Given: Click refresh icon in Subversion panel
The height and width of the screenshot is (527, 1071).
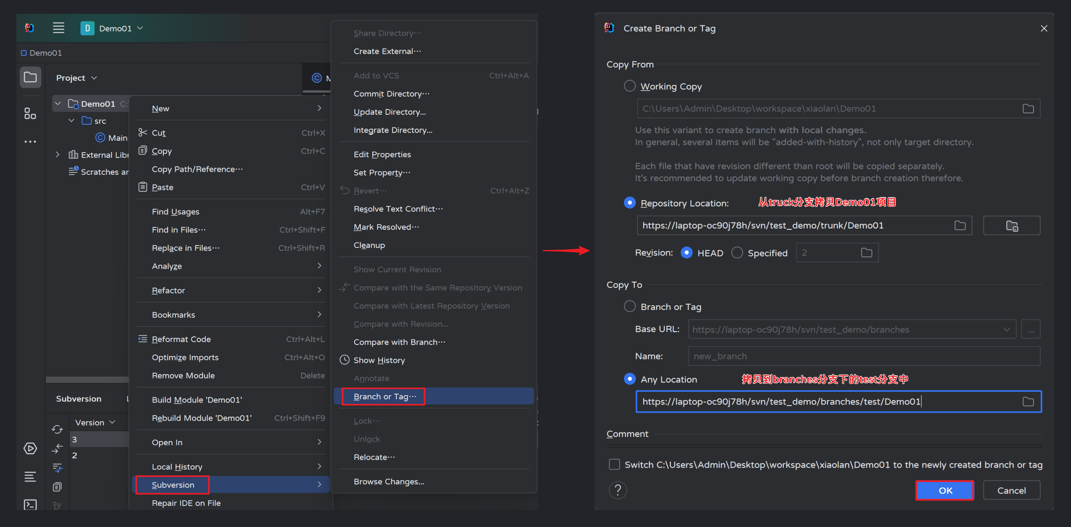Looking at the screenshot, I should coord(57,429).
